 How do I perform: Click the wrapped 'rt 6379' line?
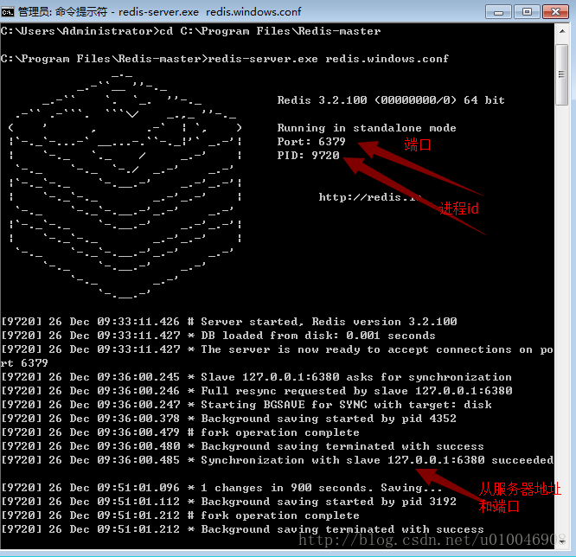click(x=24, y=363)
